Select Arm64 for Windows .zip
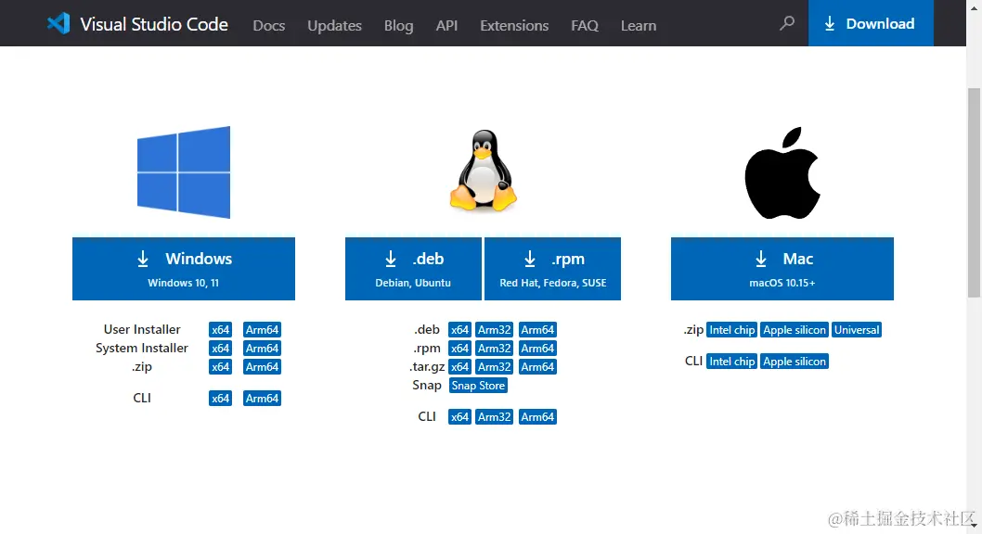Viewport: 982px width, 534px height. [x=262, y=367]
